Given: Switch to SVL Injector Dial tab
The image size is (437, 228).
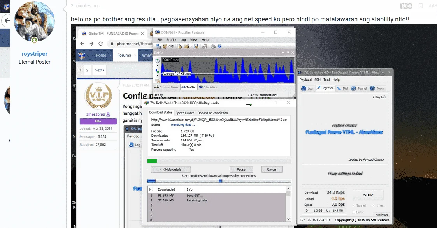Looking at the screenshot, I should 342,88.
